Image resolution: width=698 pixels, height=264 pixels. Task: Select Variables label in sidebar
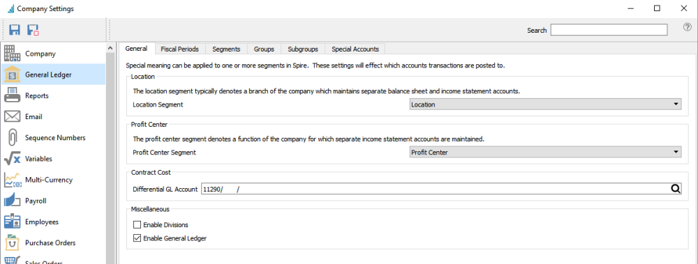pos(38,159)
